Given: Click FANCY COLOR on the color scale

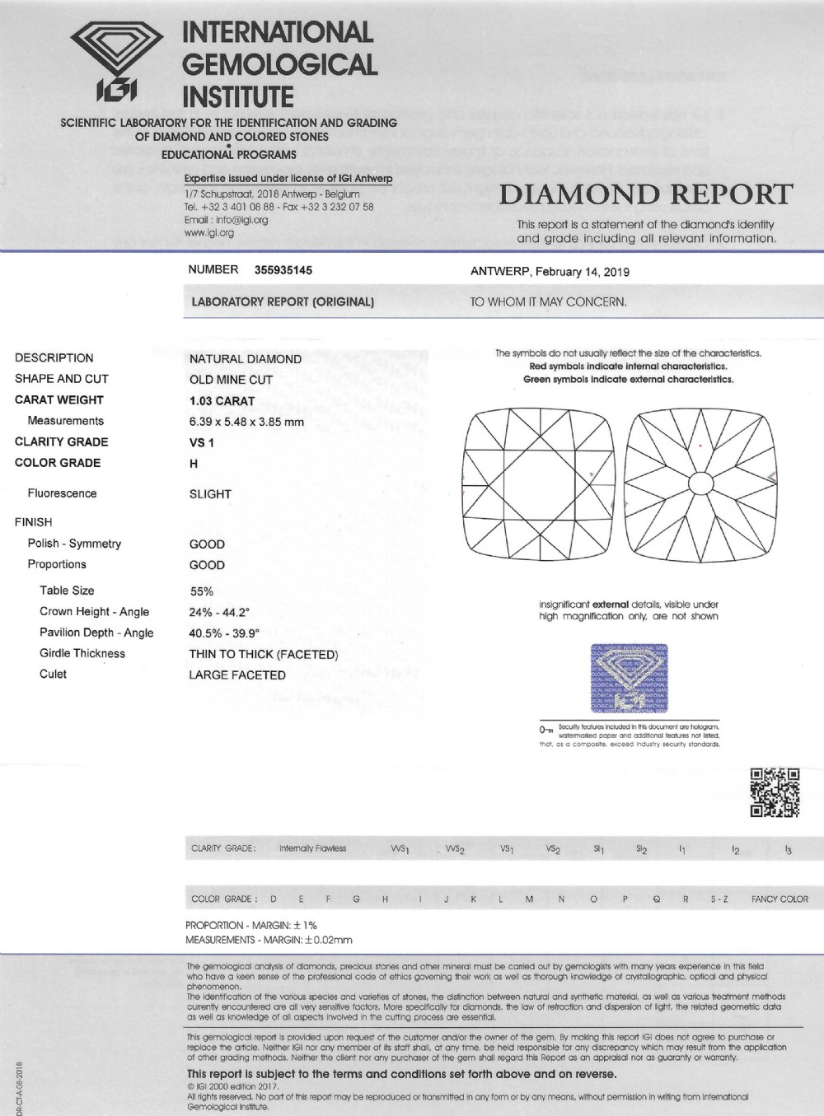Looking at the screenshot, I should 780,899.
